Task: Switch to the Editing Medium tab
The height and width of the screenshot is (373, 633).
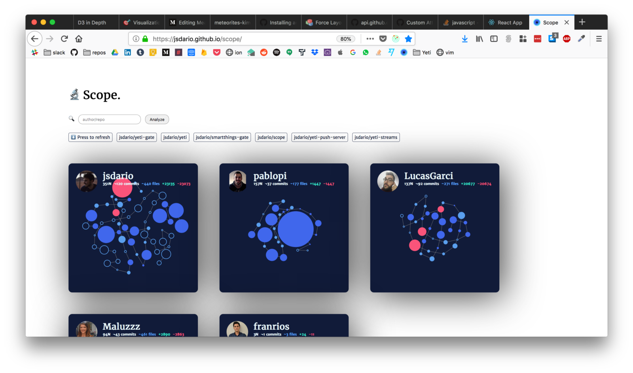Action: 187,23
